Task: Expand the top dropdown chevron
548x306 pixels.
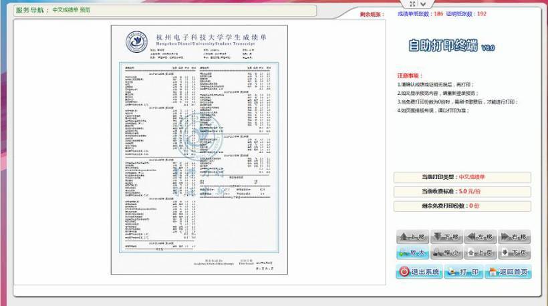Action: click(x=423, y=4)
